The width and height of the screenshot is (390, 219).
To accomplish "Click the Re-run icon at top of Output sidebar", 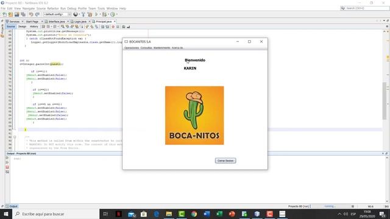I will pos(7,158).
